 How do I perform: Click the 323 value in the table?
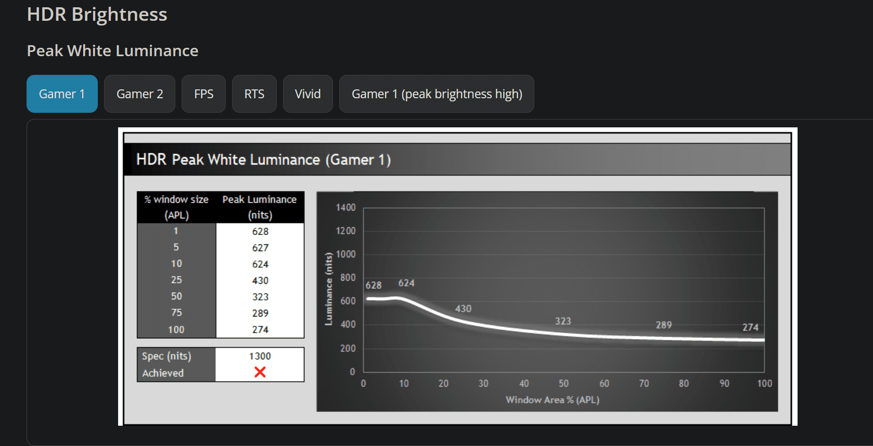(260, 297)
